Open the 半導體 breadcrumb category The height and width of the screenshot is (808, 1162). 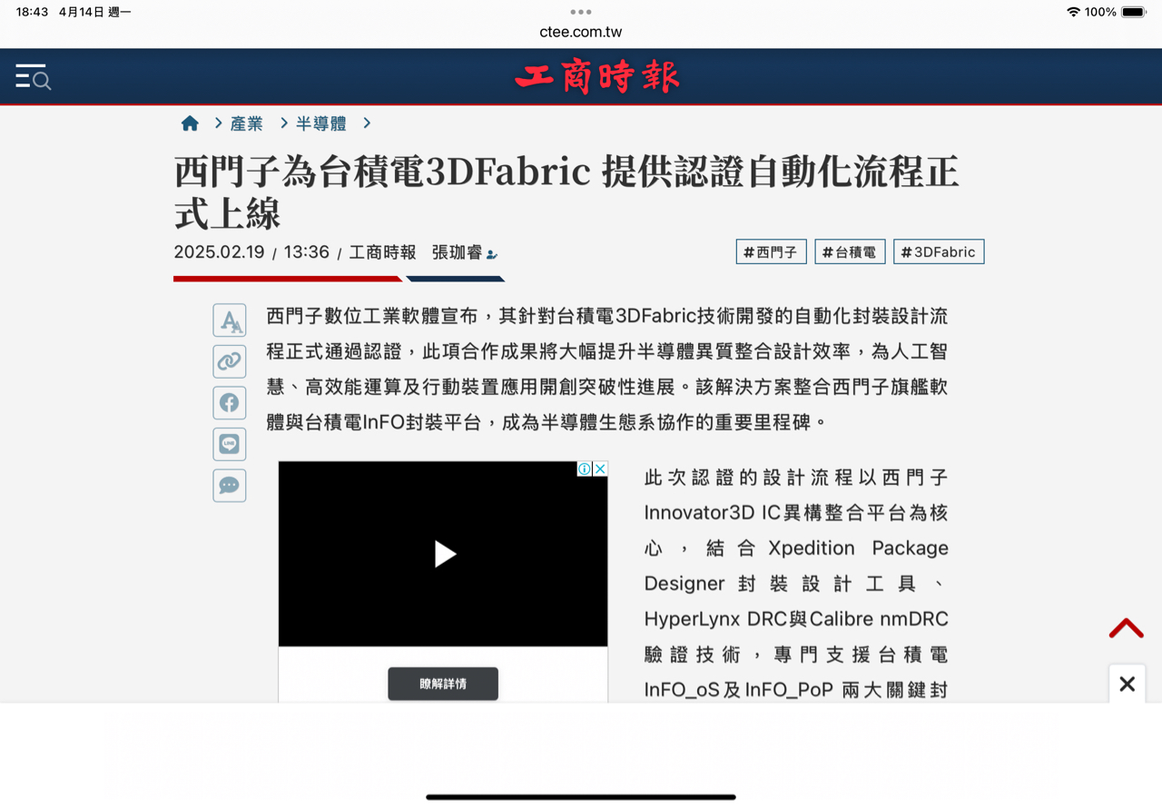point(321,123)
